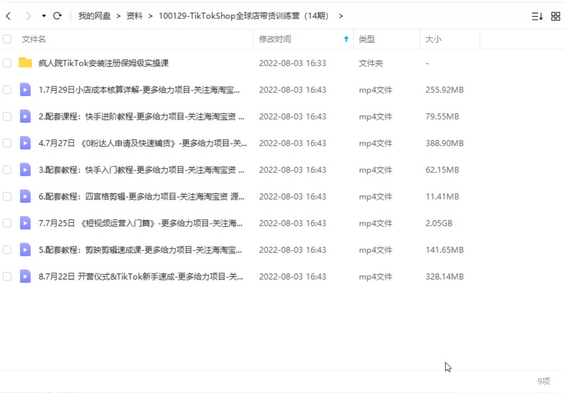This screenshot has width=565, height=393.
Task: Select file 2.配套课程：快手进阶教程
Action: click(141, 117)
